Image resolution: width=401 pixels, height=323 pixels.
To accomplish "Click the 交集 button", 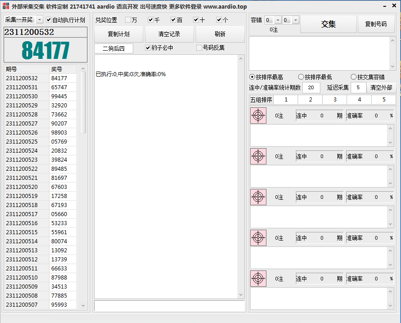I will tap(329, 24).
